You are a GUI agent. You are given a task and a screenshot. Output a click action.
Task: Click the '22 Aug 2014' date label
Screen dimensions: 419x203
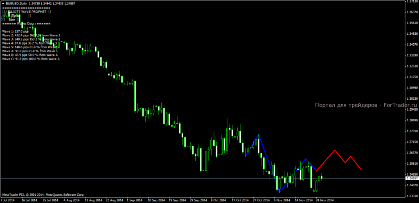pyautogui.click(x=115, y=200)
